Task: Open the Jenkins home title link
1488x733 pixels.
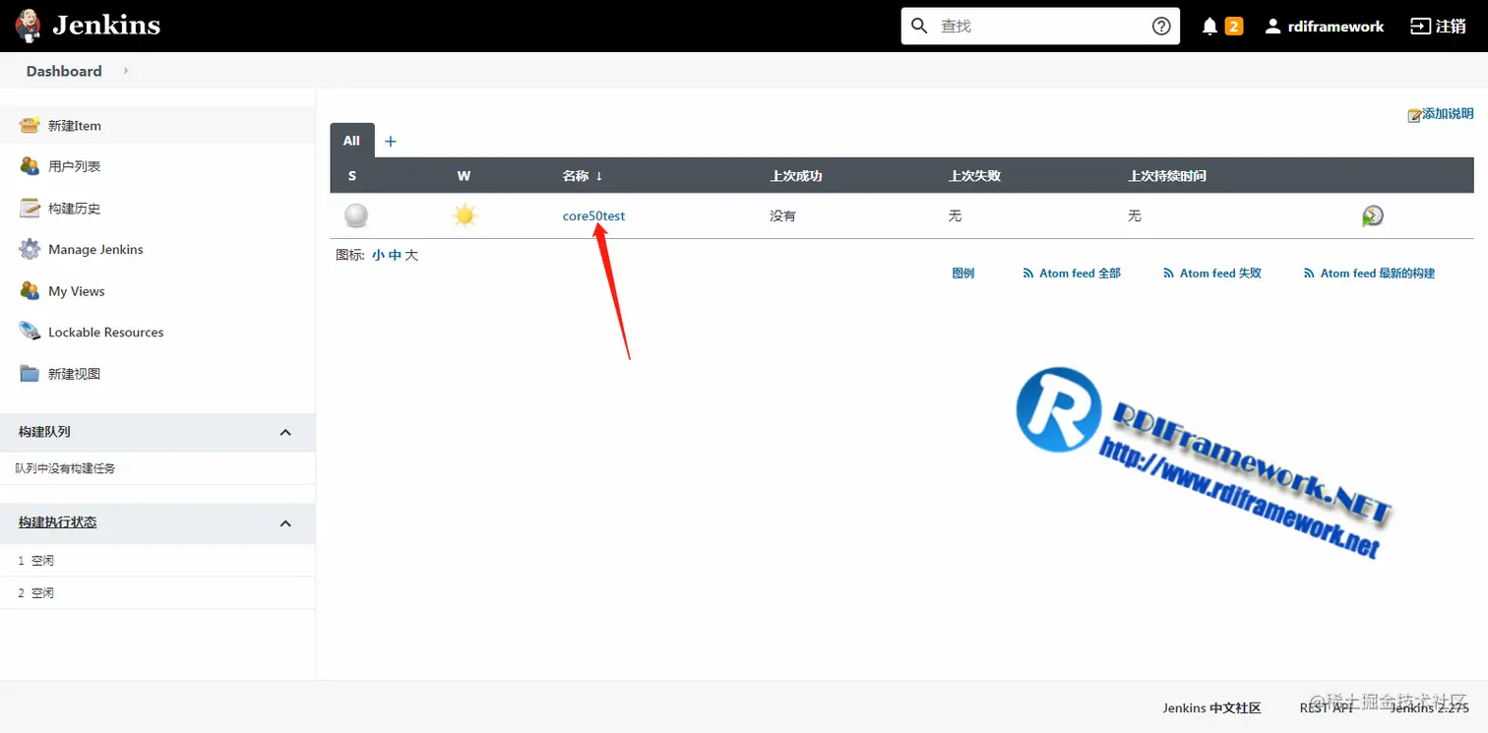Action: pos(106,26)
